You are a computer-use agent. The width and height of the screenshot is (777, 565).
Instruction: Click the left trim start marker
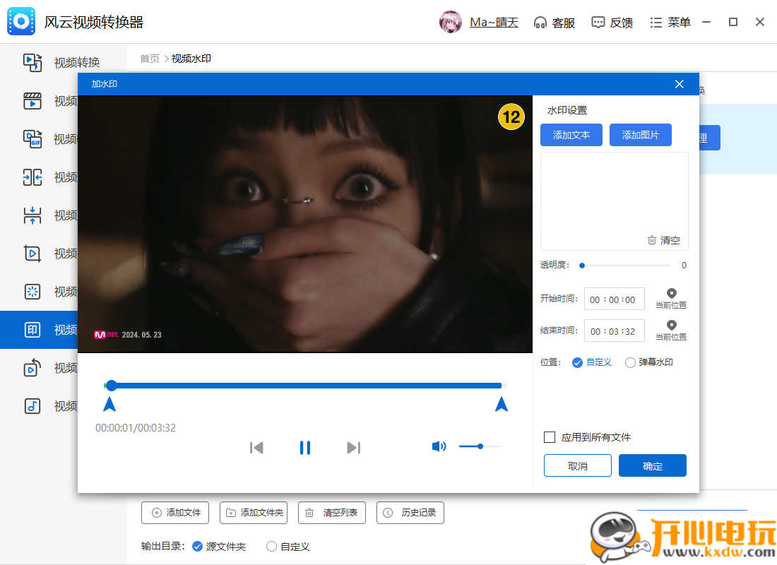point(109,405)
